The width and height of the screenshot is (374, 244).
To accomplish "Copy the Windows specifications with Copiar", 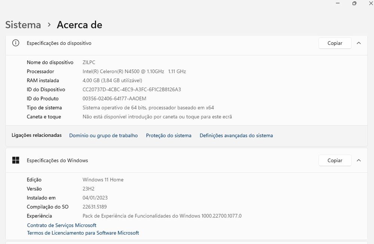I will pos(335,160).
